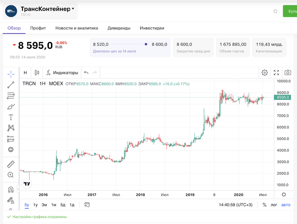Enter fullscreen chart mode
Screen dimensions: 297x224
(276, 73)
